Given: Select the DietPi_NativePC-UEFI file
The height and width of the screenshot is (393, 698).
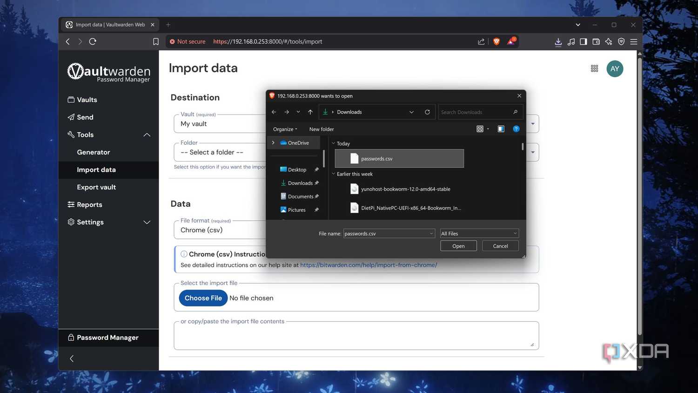Looking at the screenshot, I should (x=399, y=208).
